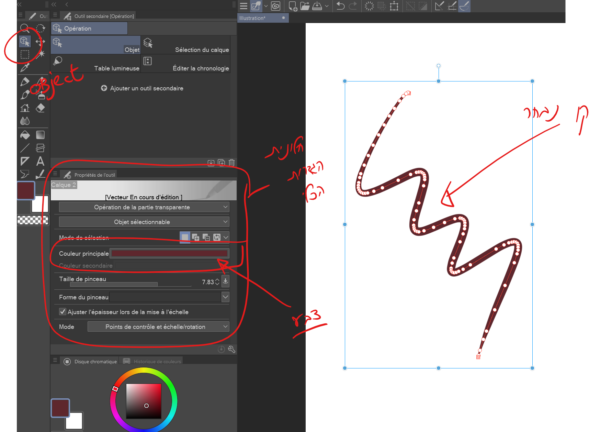Select the Fill bucket tool

point(25,135)
